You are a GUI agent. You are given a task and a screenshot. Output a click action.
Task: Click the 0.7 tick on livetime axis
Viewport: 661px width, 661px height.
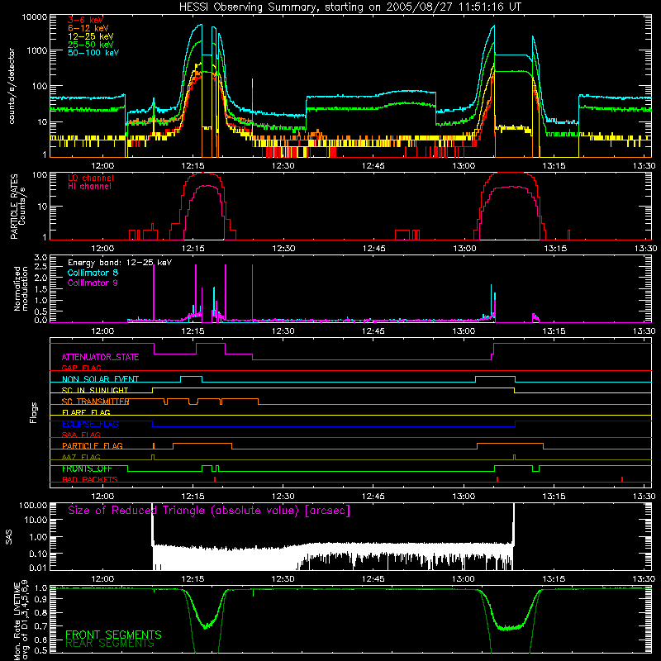40,626
